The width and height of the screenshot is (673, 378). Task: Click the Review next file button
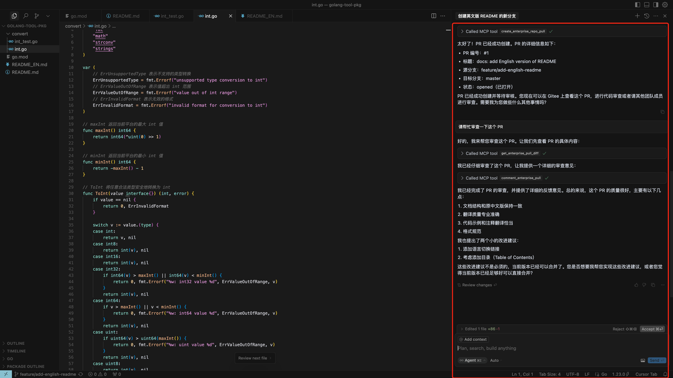tap(255, 358)
